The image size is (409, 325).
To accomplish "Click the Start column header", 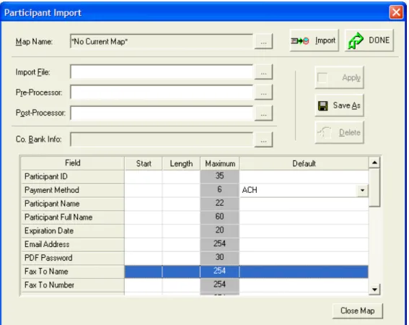I will tap(144, 163).
